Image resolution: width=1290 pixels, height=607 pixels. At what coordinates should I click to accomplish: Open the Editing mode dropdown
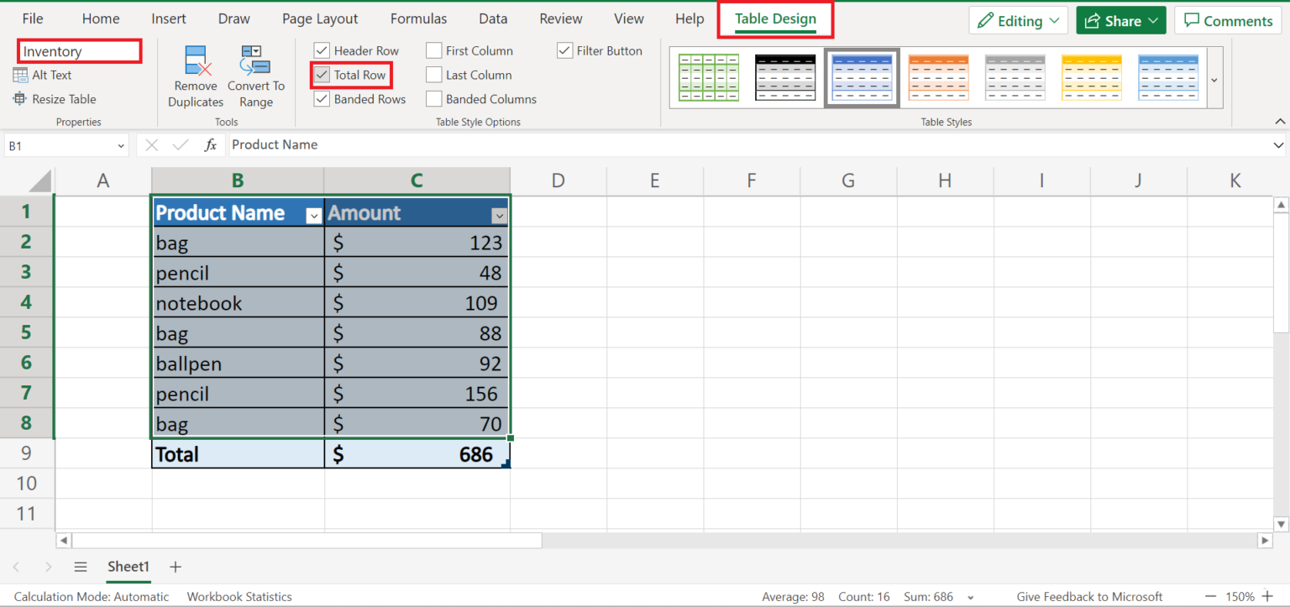click(1018, 19)
